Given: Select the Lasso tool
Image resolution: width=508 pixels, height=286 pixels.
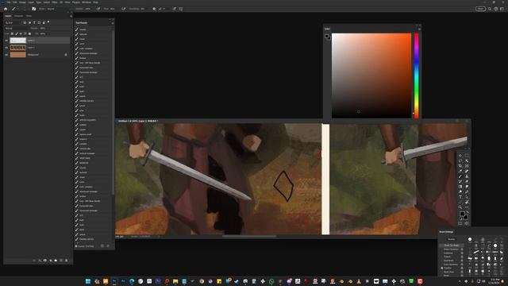Looking at the screenshot, I should click(460, 160).
